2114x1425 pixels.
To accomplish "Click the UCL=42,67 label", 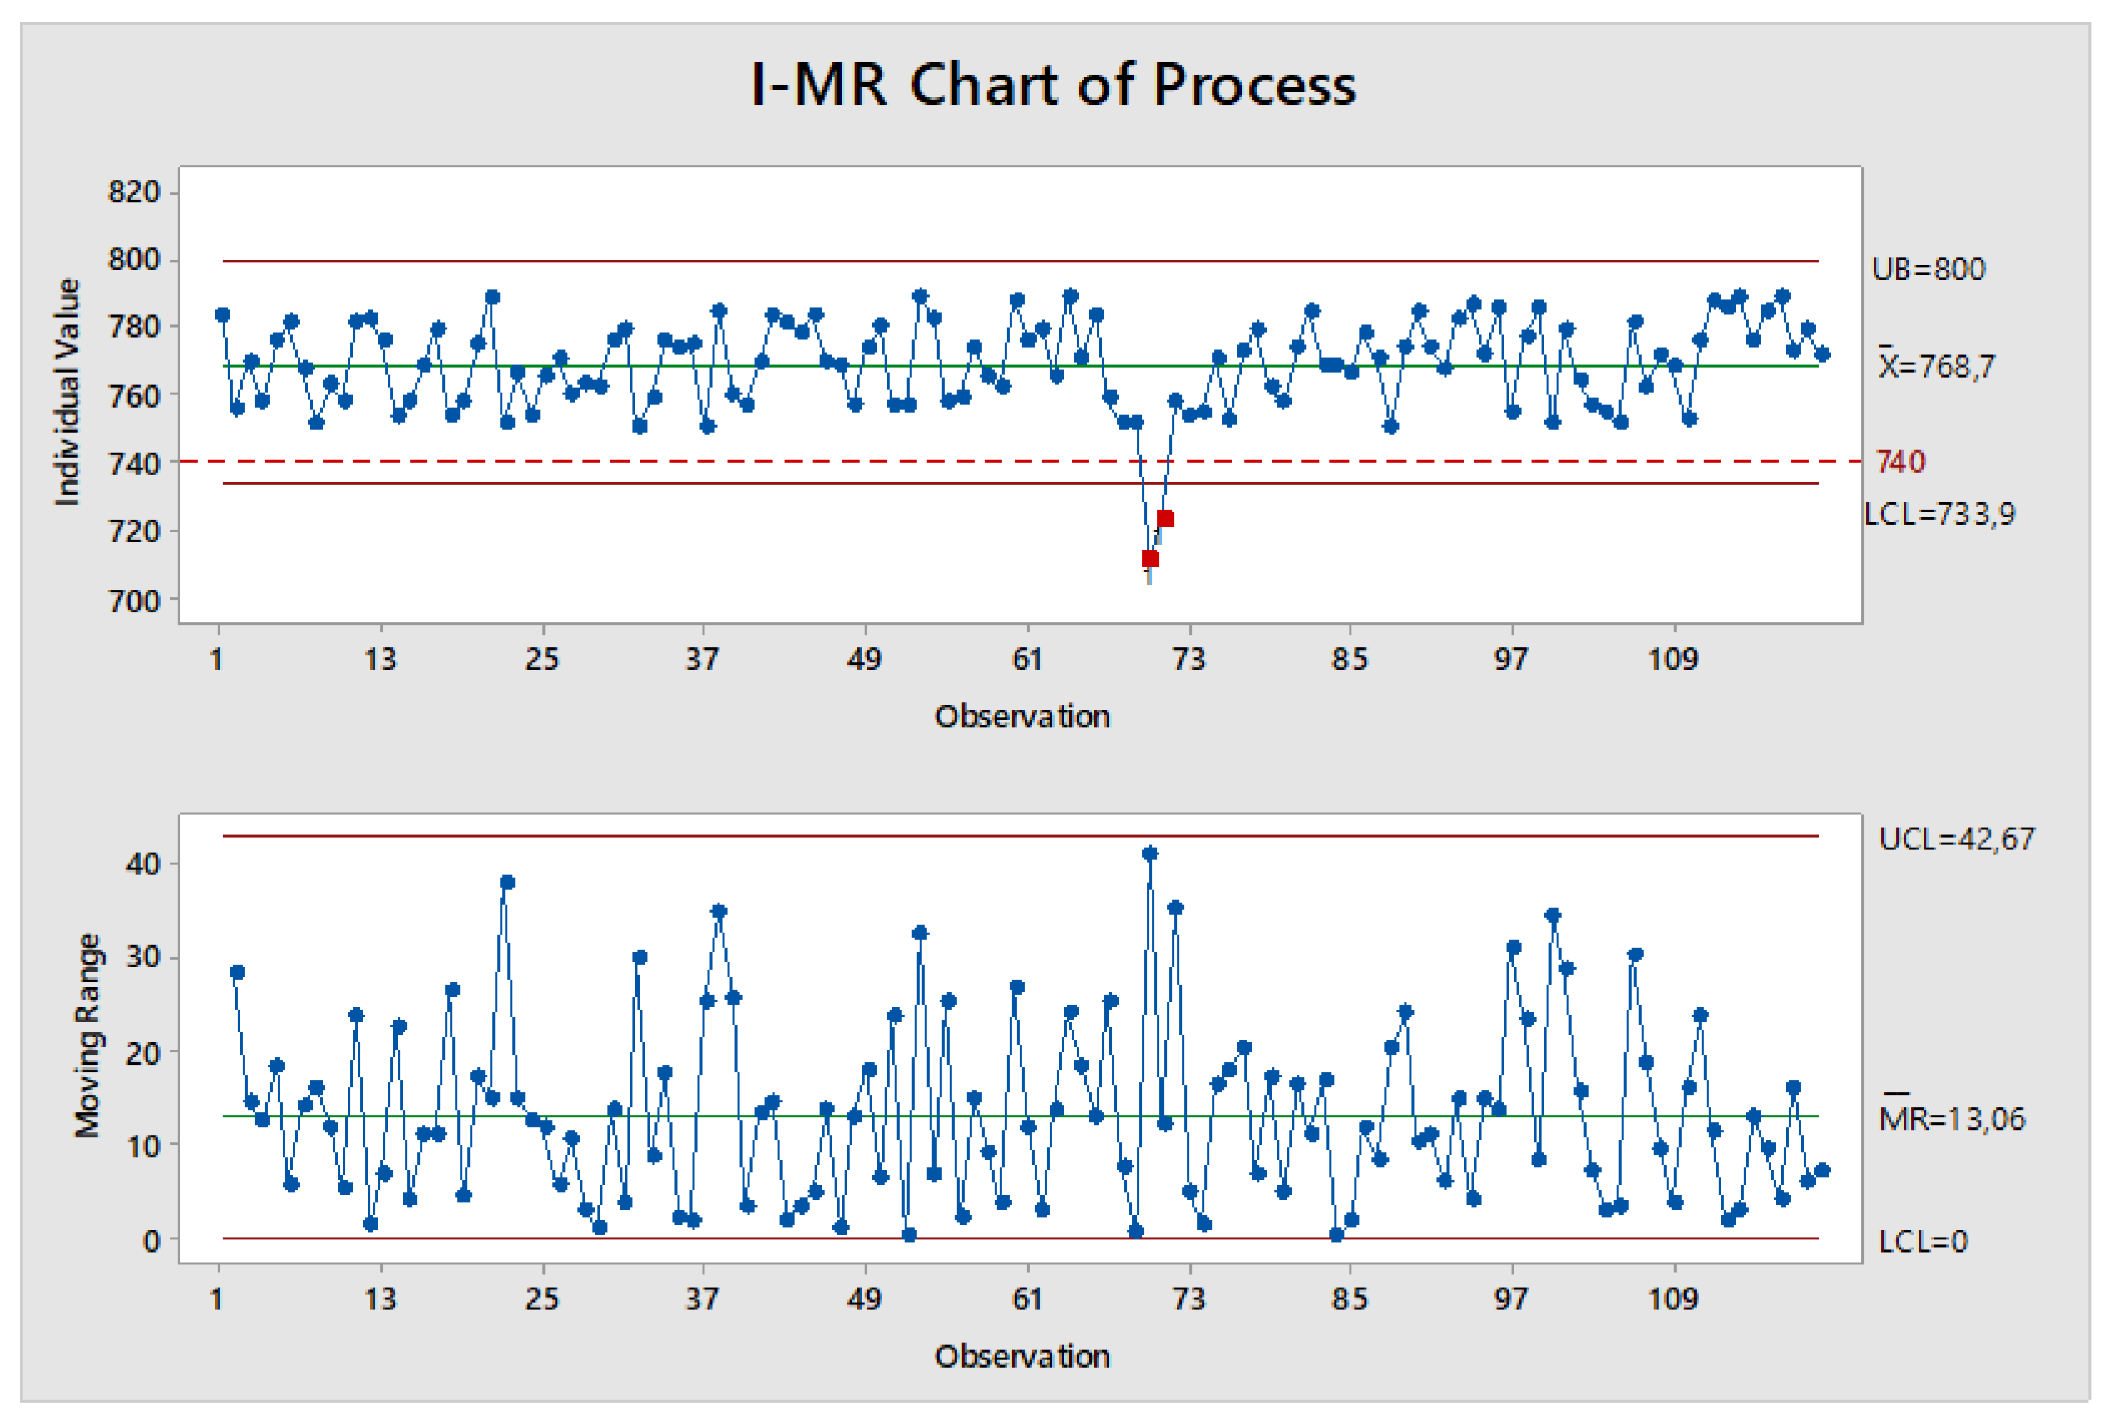I will point(1956,839).
